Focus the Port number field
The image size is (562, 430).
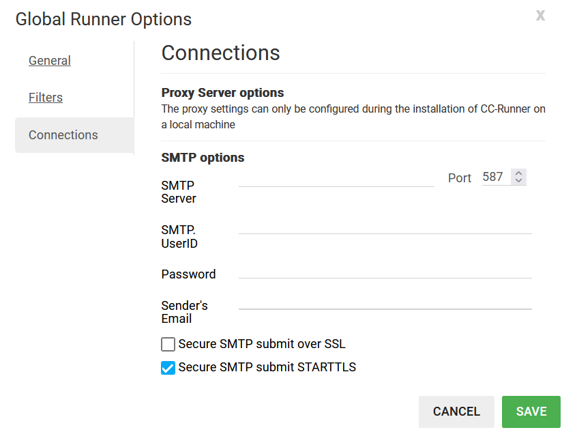494,177
